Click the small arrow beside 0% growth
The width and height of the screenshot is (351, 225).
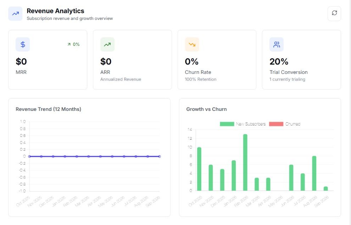click(x=69, y=44)
